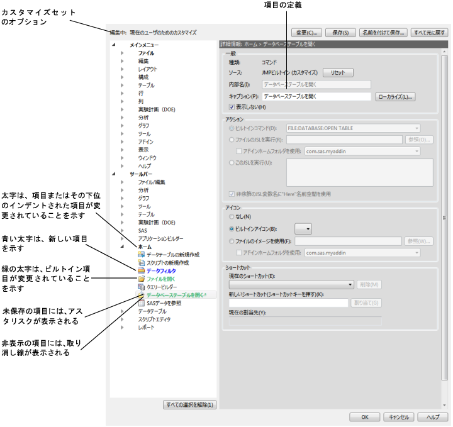Click the ファイルを開く folder icon

(x=141, y=279)
